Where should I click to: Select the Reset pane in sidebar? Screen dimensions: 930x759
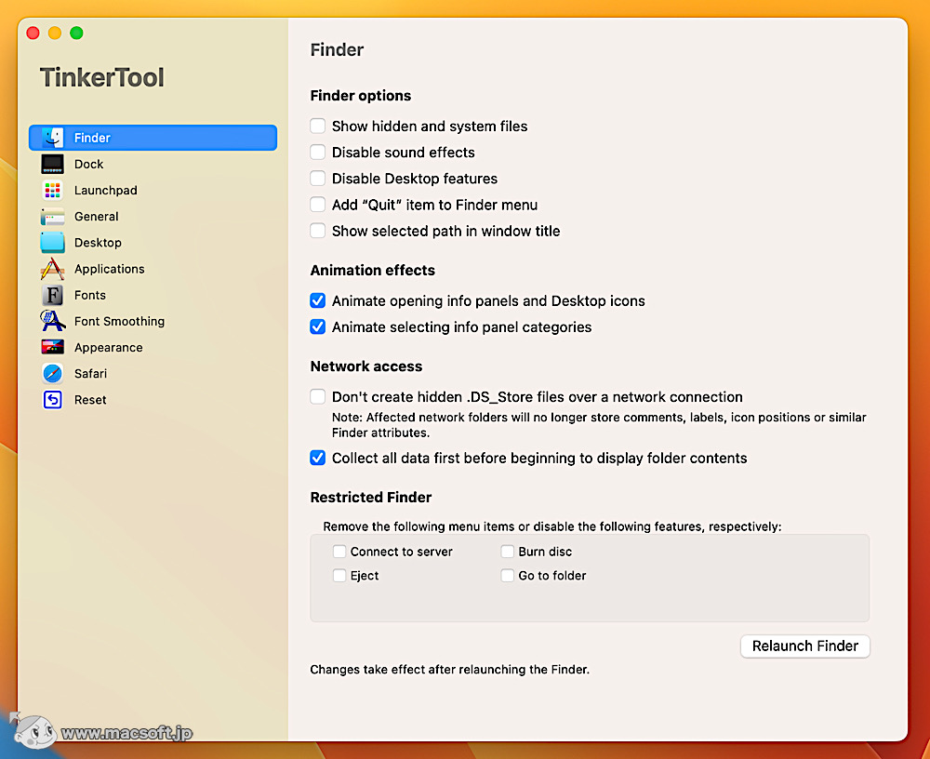click(x=89, y=399)
